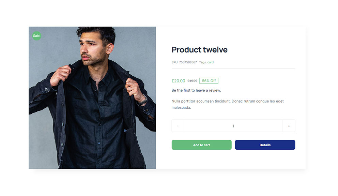The image size is (338, 196).
Task: Select the SKU number 7567568567
Action: (188, 62)
